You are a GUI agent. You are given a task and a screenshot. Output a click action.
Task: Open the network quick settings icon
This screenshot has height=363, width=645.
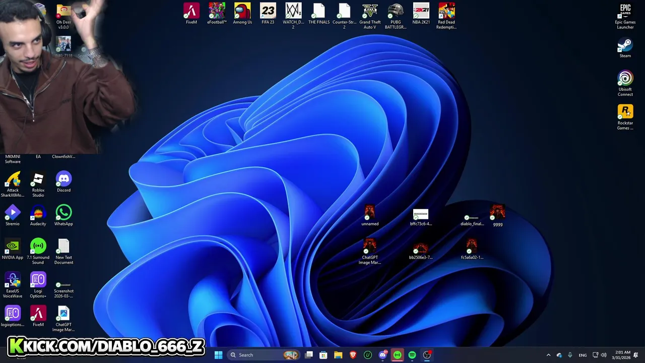tap(596, 355)
